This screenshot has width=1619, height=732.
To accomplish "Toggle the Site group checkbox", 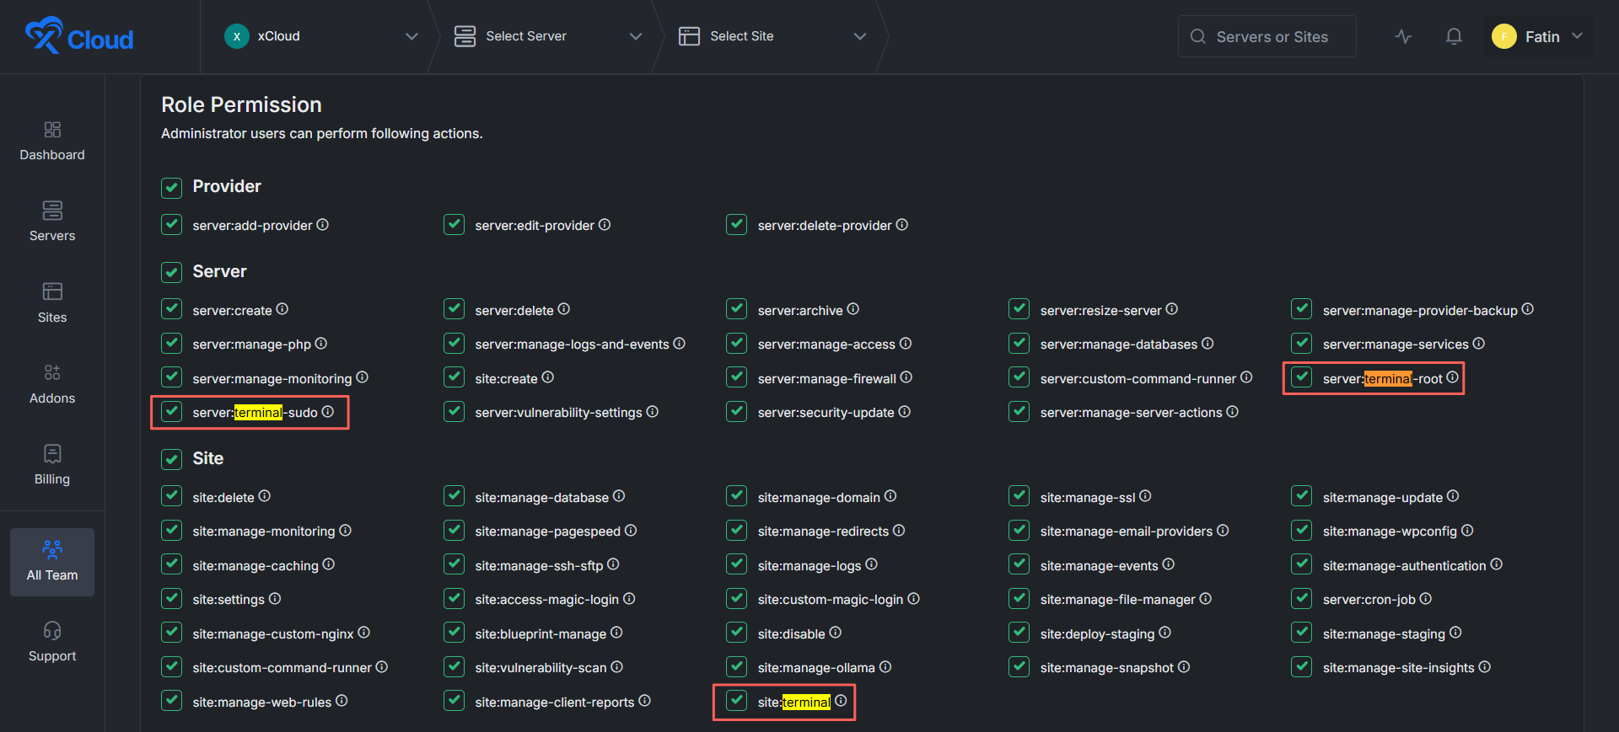I will [171, 459].
